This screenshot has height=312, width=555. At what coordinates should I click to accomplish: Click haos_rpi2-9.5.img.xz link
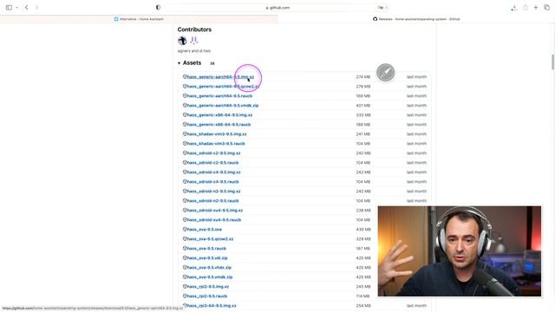(x=207, y=287)
